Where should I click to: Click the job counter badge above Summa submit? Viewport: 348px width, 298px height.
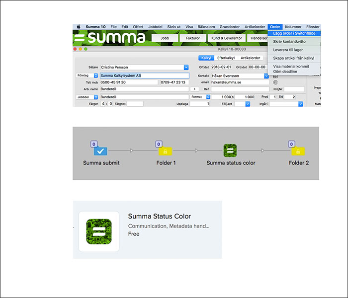94,144
